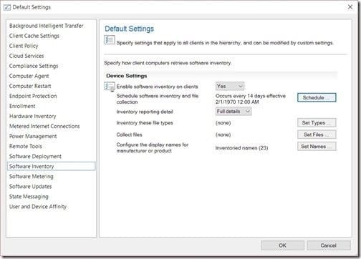Click the large 'Default Settings' heading
Screen dimensions: 361x259
(x=129, y=29)
